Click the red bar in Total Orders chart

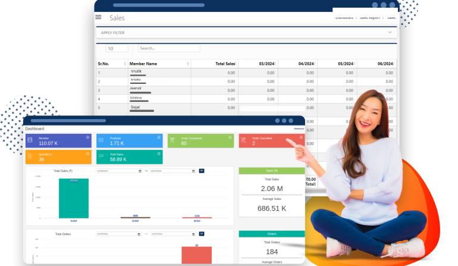point(196,255)
